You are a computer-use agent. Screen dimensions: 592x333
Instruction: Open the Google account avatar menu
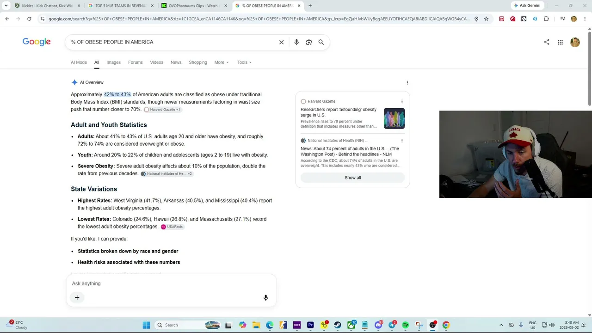click(x=575, y=42)
